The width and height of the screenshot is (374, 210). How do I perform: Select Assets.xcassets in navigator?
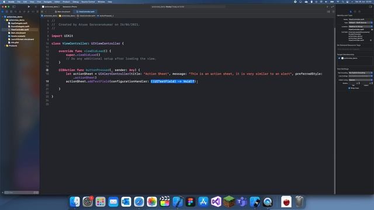(x=18, y=36)
